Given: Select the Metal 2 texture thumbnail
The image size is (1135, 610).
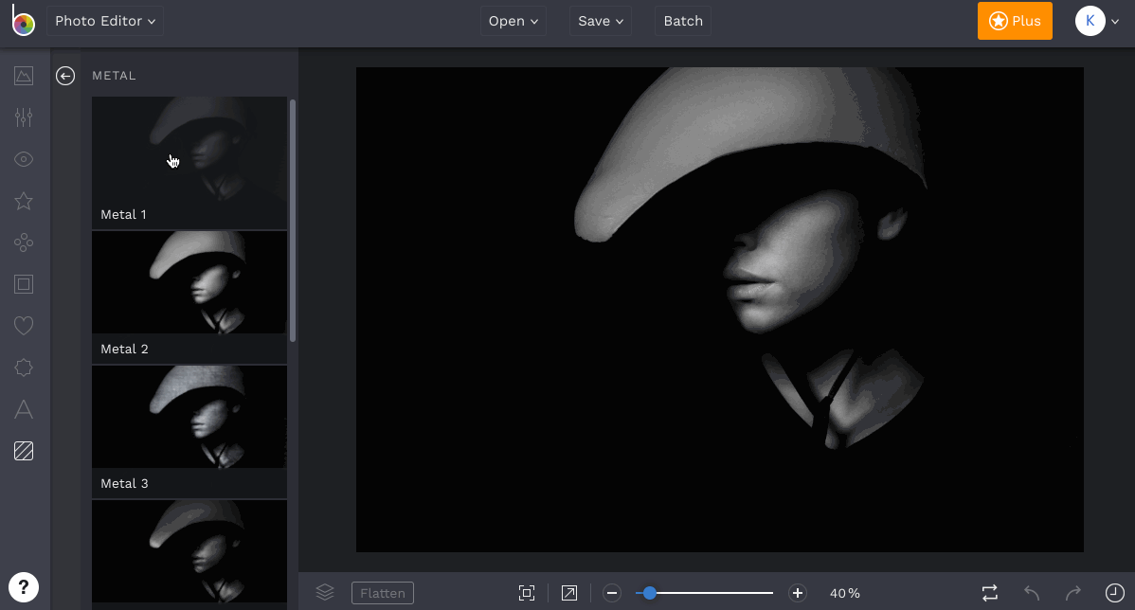Looking at the screenshot, I should (189, 297).
